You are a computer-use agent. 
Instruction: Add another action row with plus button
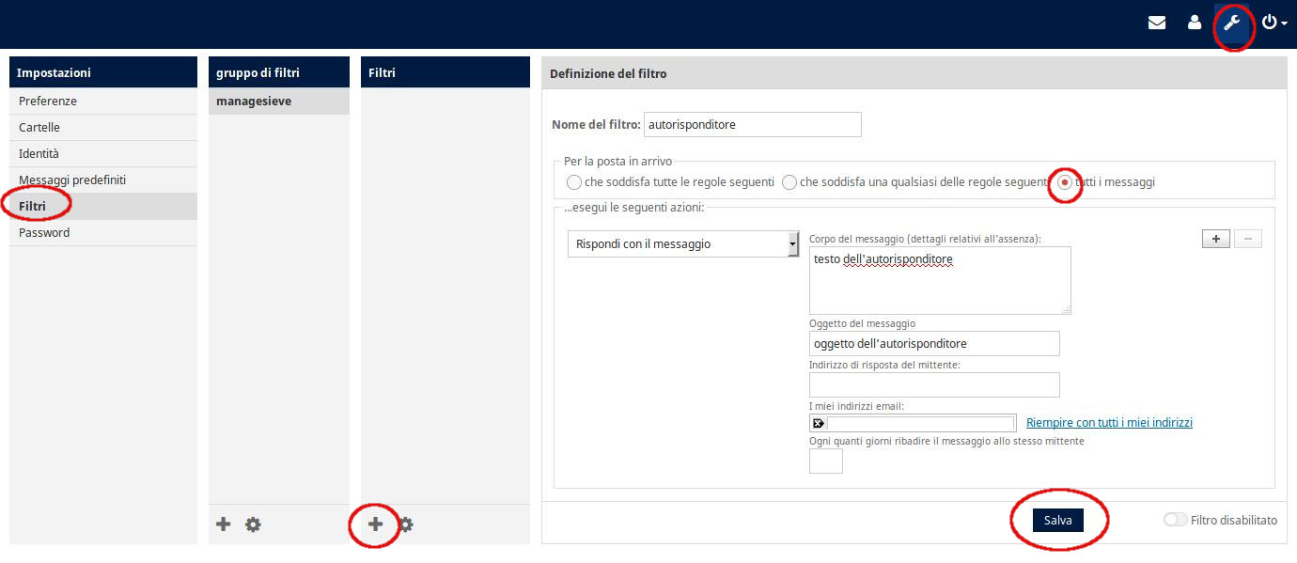point(1215,239)
